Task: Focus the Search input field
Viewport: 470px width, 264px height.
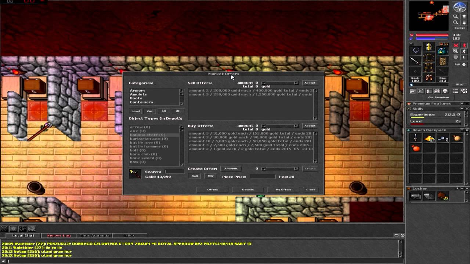Action: click(174, 172)
